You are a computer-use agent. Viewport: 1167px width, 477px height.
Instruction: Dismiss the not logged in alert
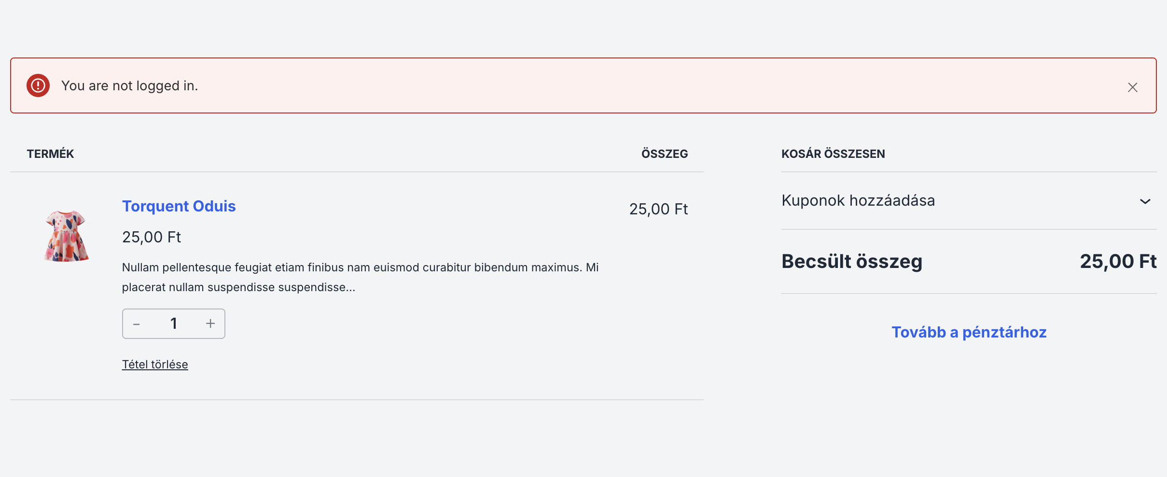1132,87
